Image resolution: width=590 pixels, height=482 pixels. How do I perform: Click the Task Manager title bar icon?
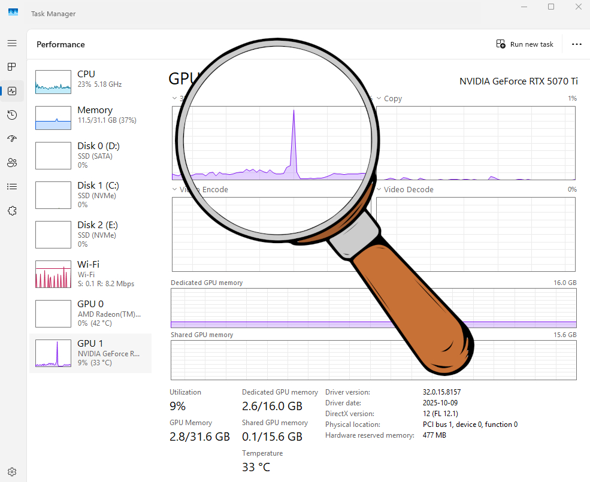tap(13, 11)
